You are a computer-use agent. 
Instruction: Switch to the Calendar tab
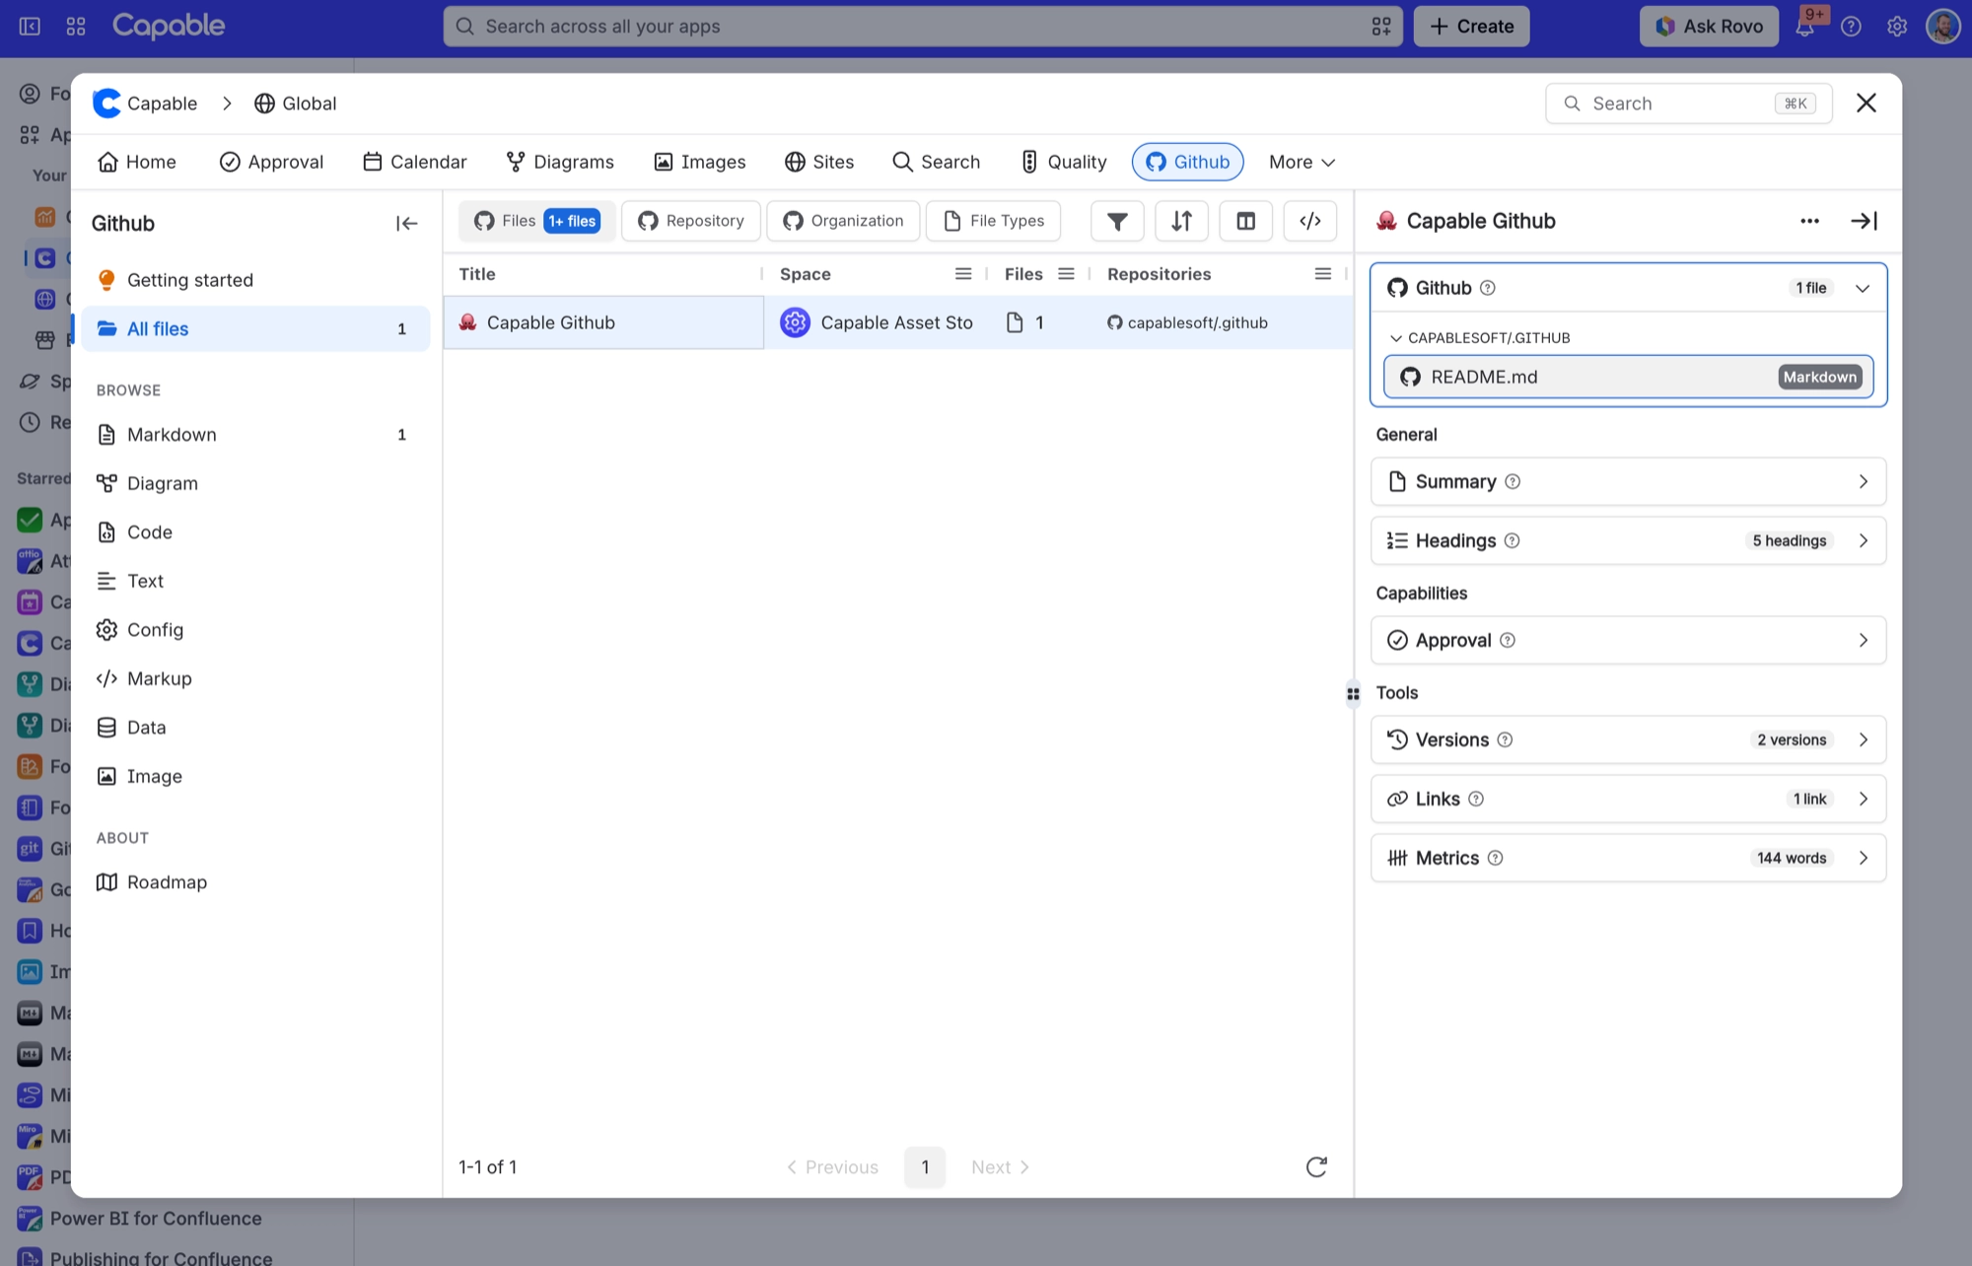tap(414, 162)
